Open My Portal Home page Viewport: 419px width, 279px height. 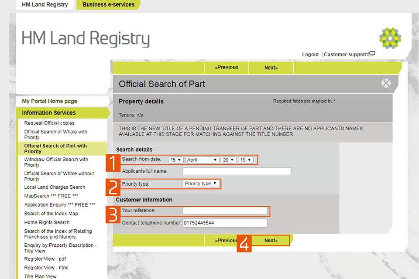click(x=49, y=101)
